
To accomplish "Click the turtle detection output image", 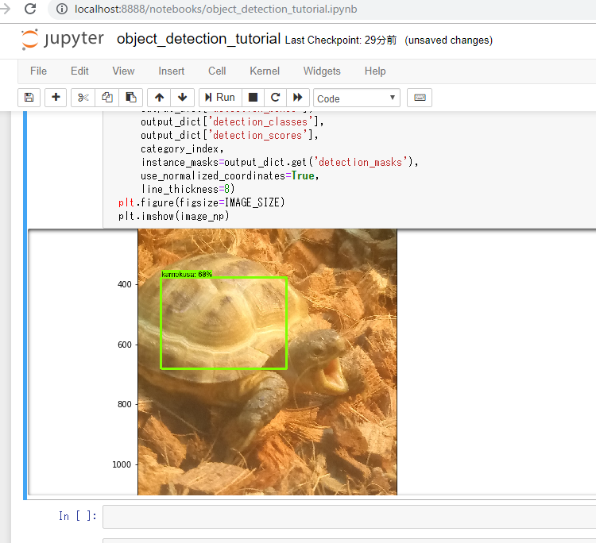I will [267, 362].
